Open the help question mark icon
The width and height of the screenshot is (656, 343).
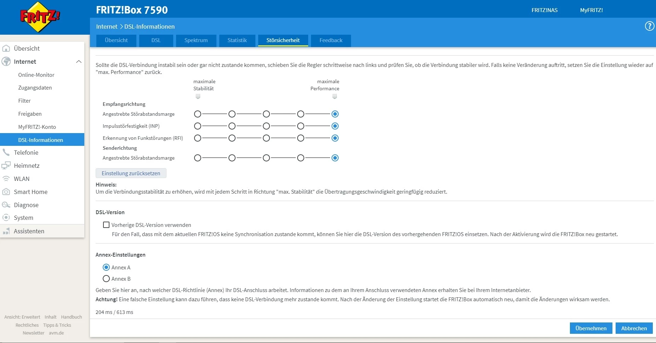650,26
